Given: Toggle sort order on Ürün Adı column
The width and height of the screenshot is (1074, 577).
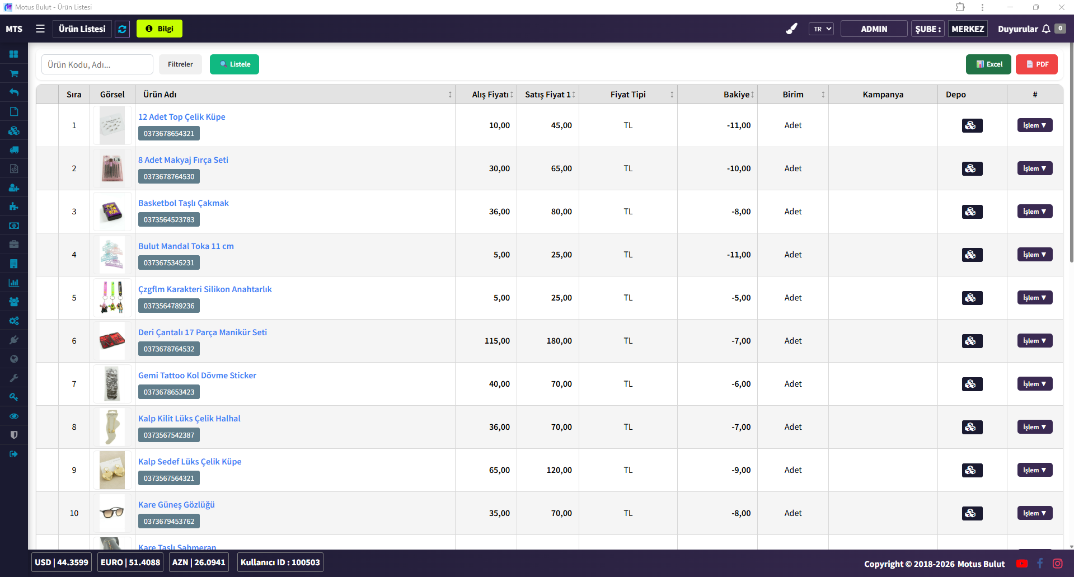Looking at the screenshot, I should tap(449, 95).
